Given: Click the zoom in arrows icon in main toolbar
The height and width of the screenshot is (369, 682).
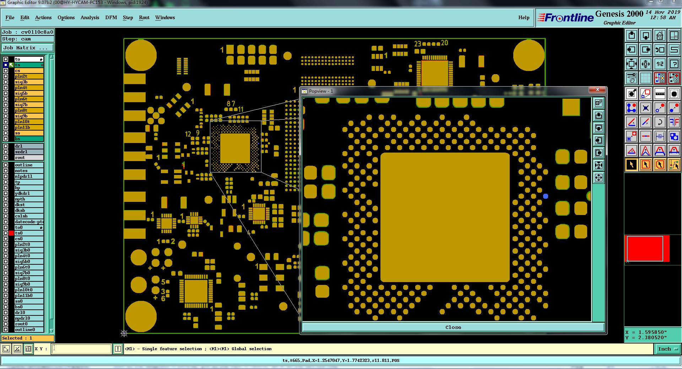Looking at the screenshot, I should pos(632,64).
